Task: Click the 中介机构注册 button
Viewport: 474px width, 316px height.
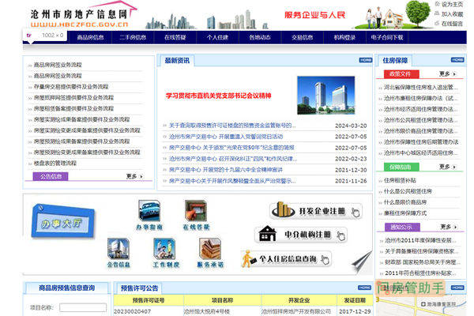Action: (x=301, y=235)
